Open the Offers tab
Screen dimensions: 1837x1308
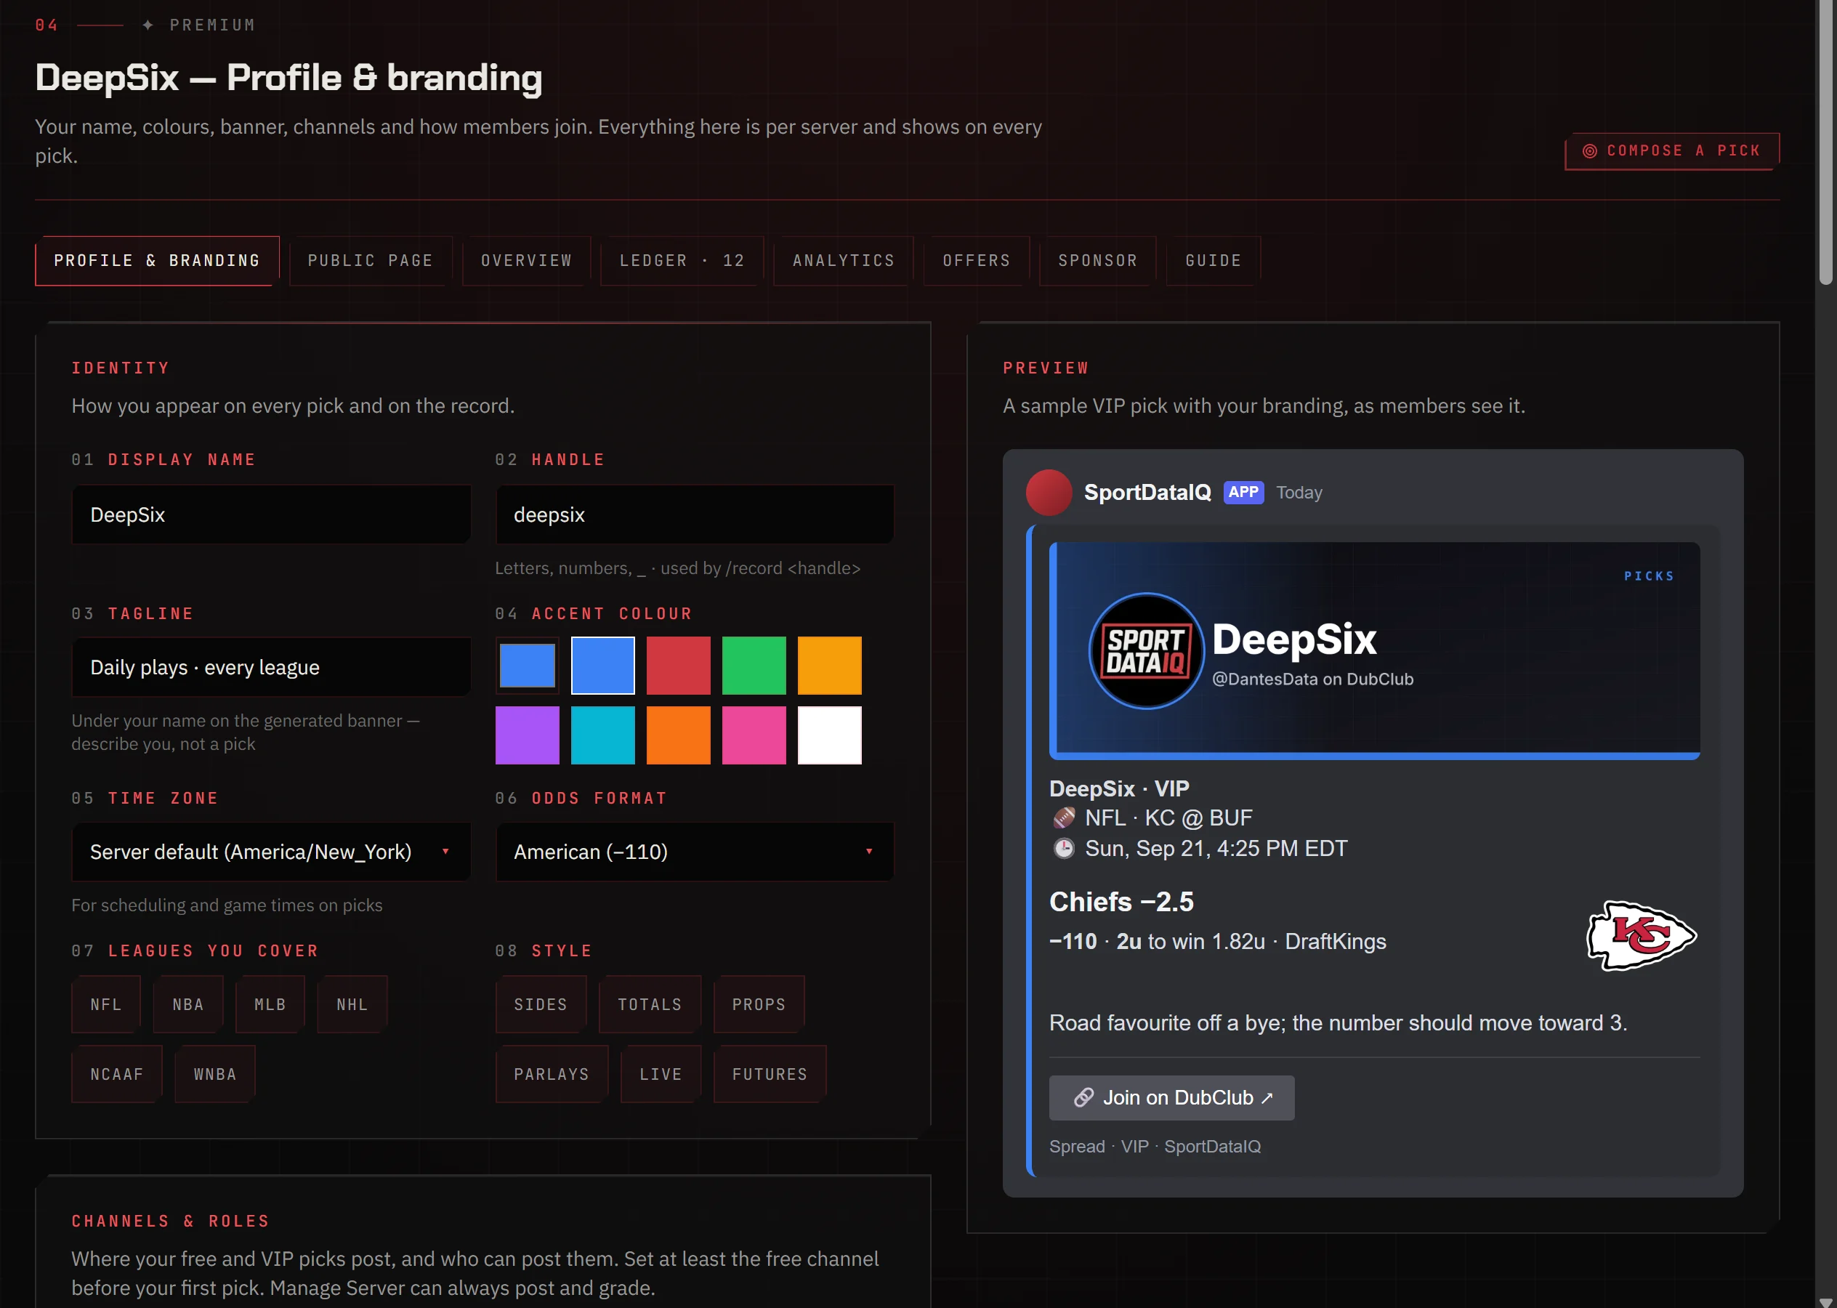[976, 261]
